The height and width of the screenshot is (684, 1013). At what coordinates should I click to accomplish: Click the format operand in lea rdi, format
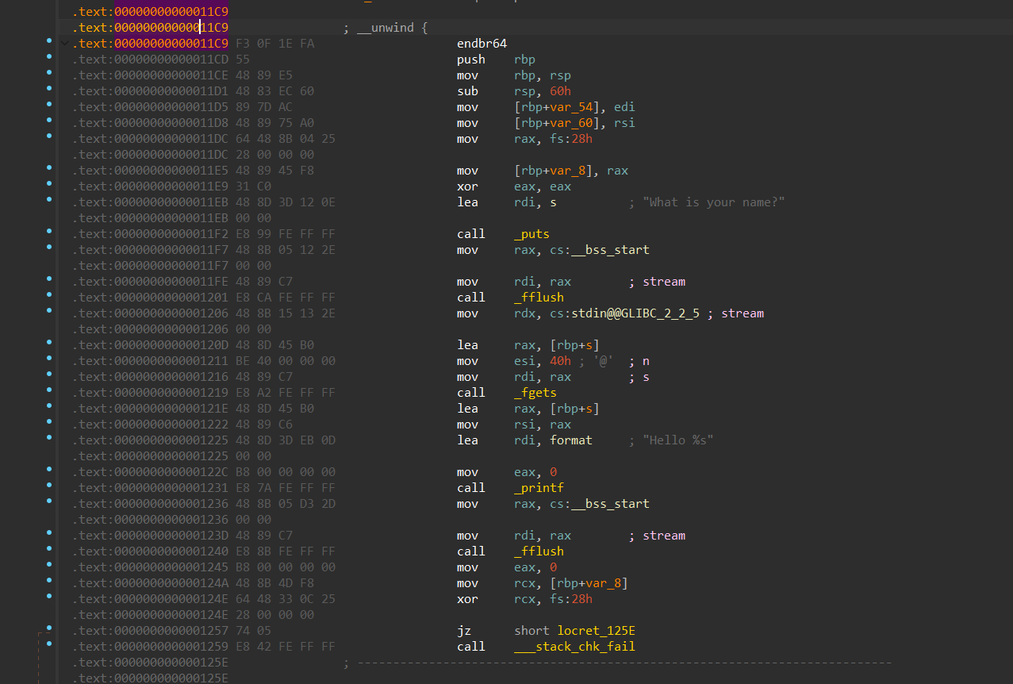coord(570,440)
